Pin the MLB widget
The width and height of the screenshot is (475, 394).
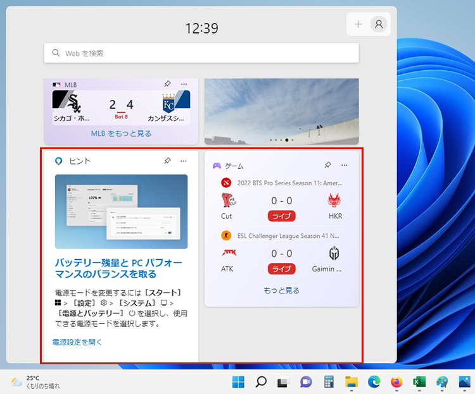167,84
